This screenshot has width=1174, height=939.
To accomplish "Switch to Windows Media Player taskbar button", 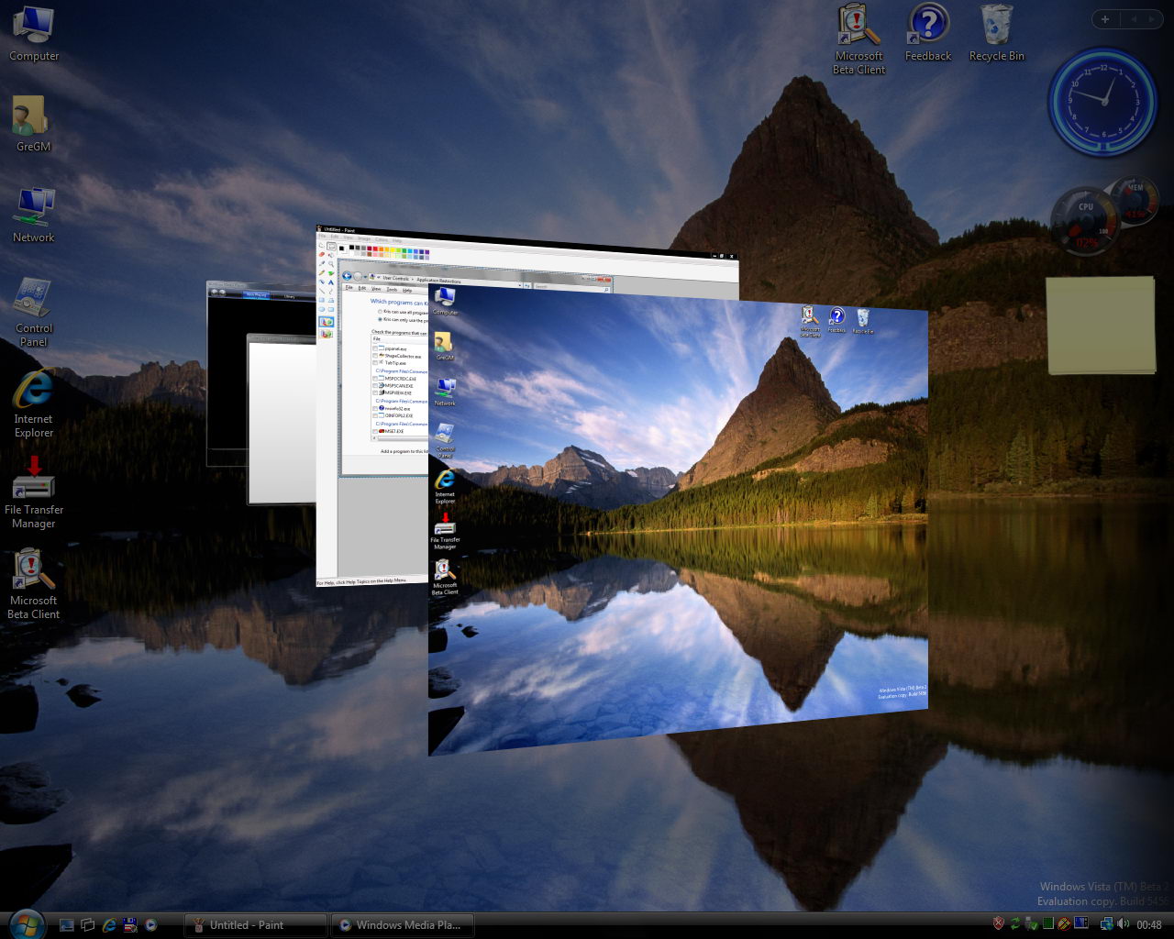I will pos(403,925).
